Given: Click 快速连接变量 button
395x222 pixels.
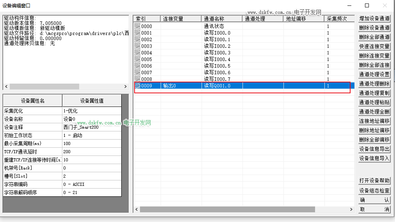Looking at the screenshot, I should click(374, 46).
